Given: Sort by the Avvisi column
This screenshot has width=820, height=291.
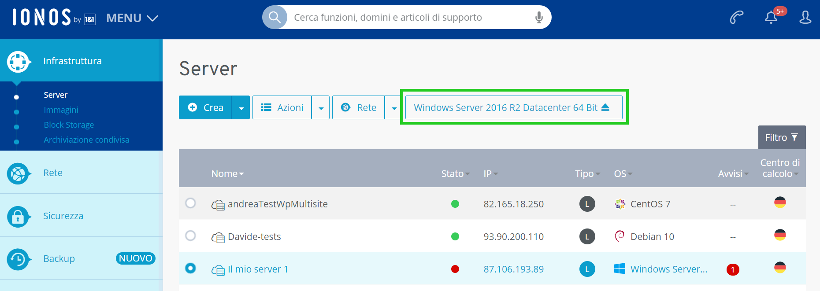Looking at the screenshot, I should [x=733, y=173].
